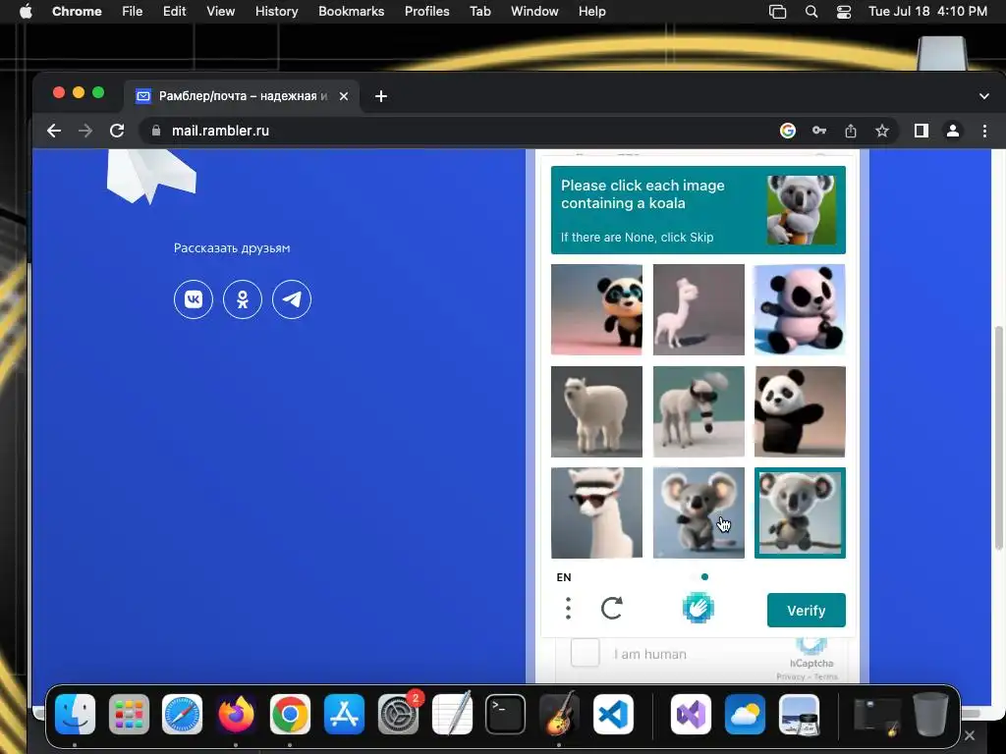Viewport: 1006px width, 754px height.
Task: Open Visual Studio Code from dock
Action: pos(613,715)
